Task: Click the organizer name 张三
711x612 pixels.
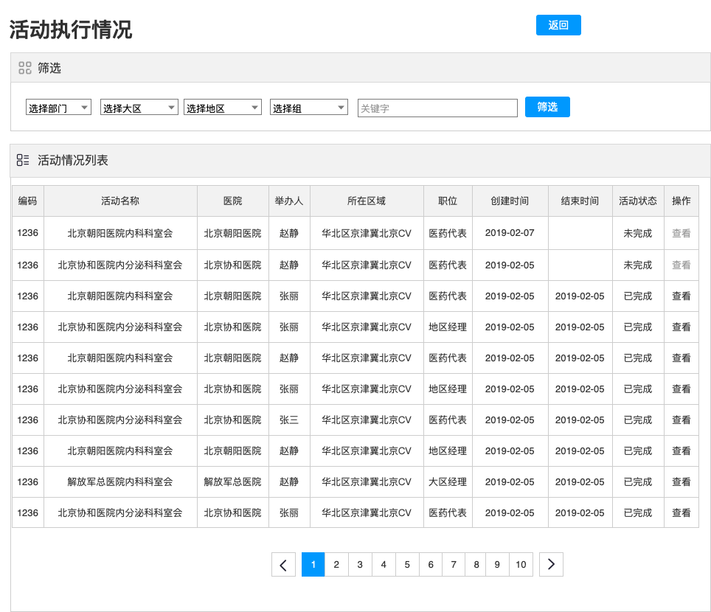Action: point(289,420)
